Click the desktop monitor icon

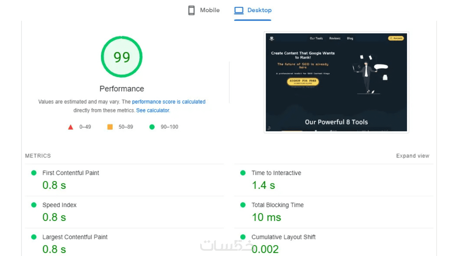[239, 10]
